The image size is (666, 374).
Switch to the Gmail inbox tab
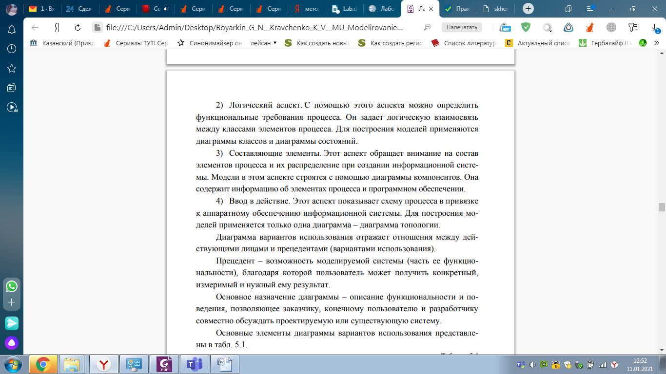41,9
